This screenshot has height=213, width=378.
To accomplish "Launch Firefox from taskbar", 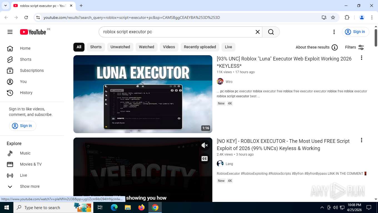I will pyautogui.click(x=141, y=207).
